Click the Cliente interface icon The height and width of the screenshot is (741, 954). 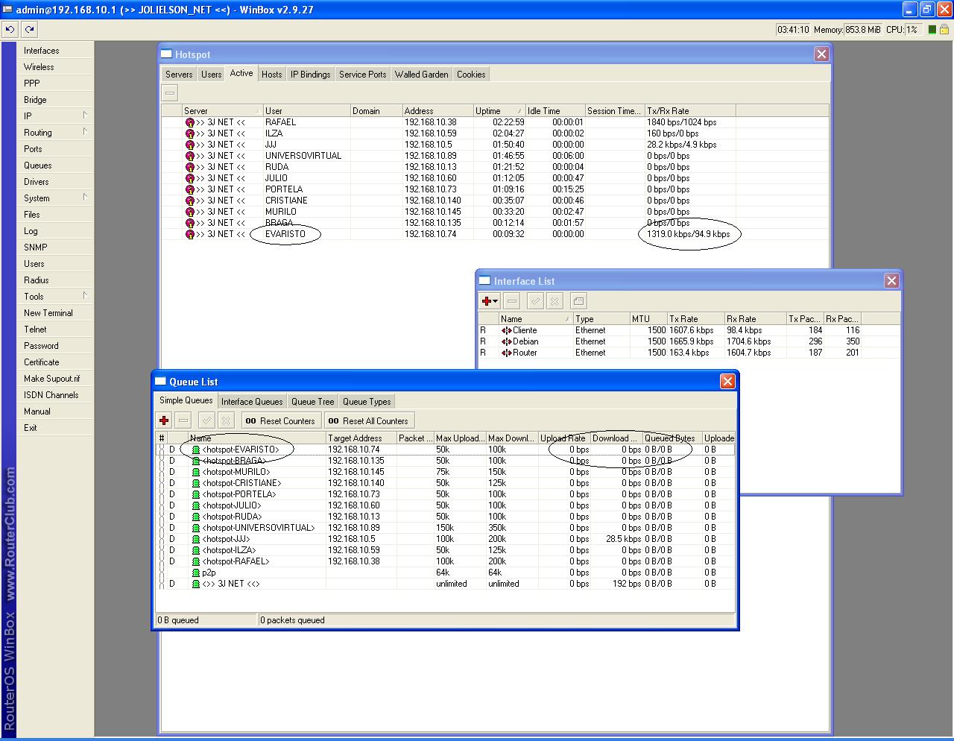click(x=506, y=330)
